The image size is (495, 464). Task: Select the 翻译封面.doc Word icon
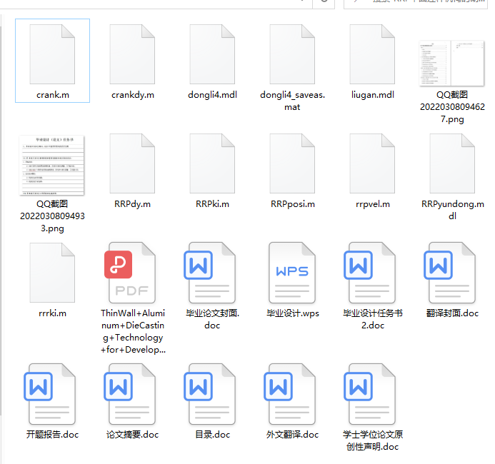click(x=449, y=273)
